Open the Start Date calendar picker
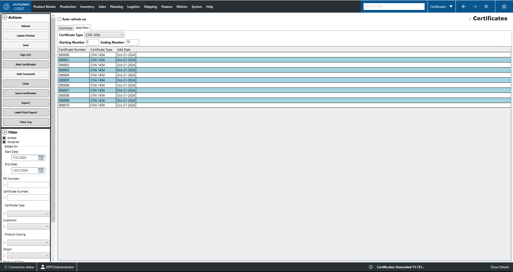Screen dimensions: 513x272 (41, 158)
